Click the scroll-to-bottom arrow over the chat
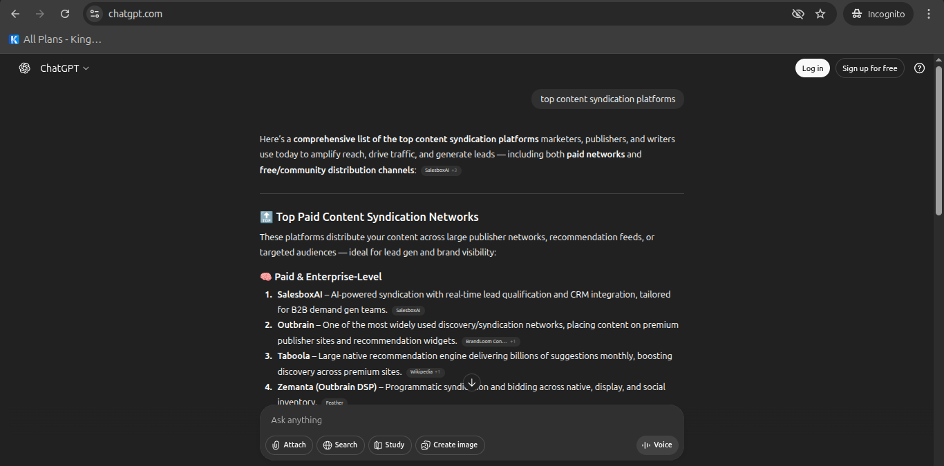 click(x=472, y=382)
